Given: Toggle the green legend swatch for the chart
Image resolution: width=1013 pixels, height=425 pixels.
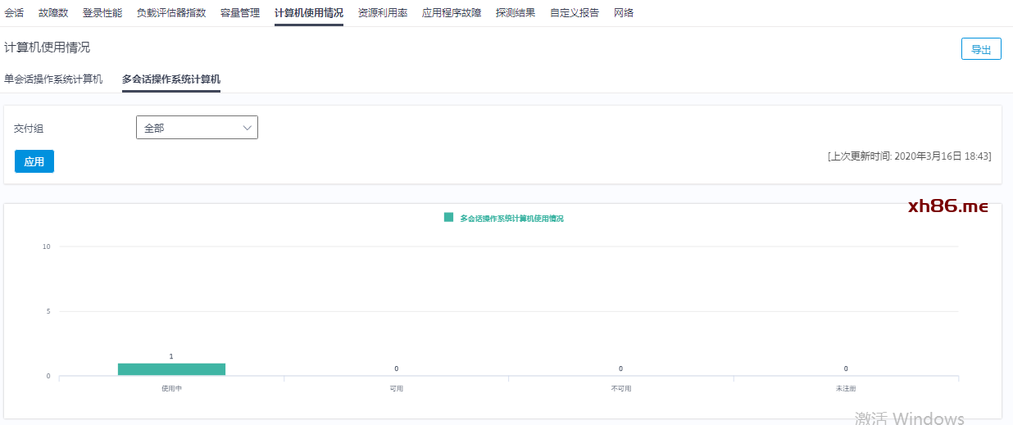Looking at the screenshot, I should coord(448,218).
